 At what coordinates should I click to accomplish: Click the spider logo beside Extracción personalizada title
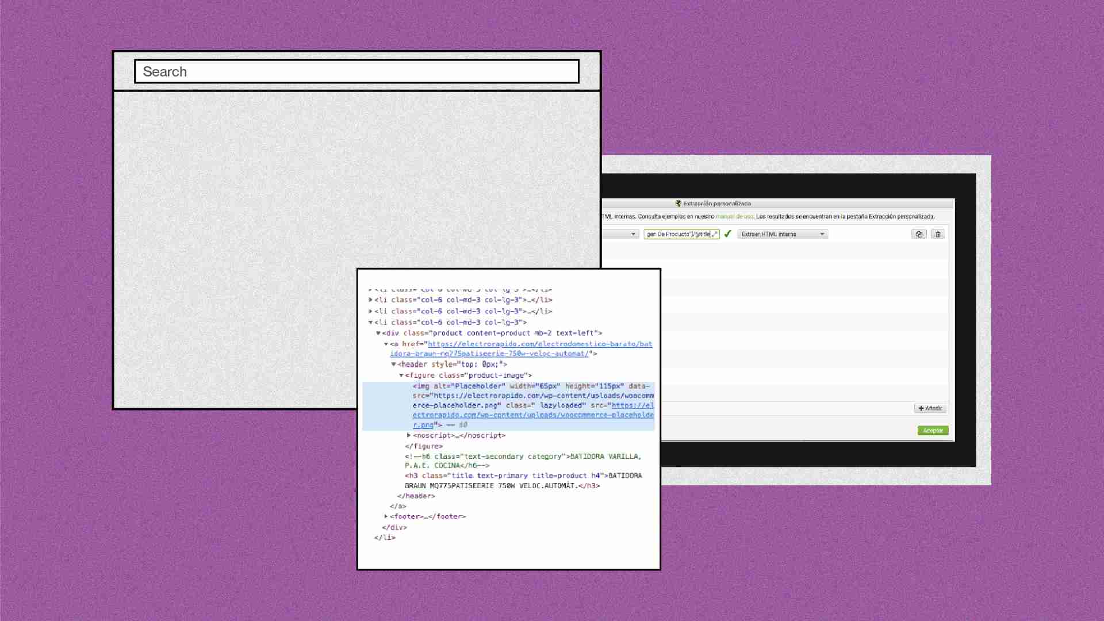coord(678,204)
